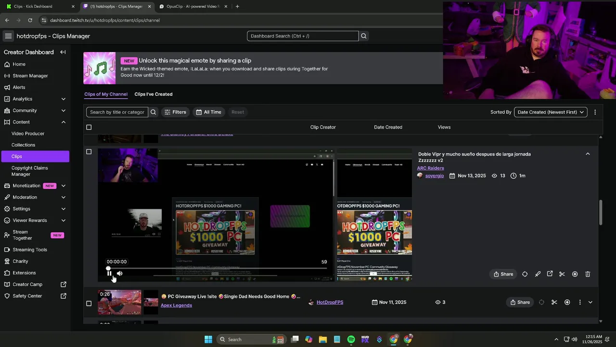Click the clip player progress bar

coord(217,268)
